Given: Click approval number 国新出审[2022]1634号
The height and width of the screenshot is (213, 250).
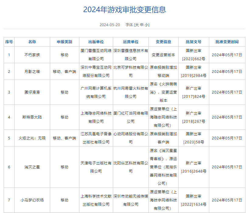Looking at the screenshot, I should click(194, 200).
